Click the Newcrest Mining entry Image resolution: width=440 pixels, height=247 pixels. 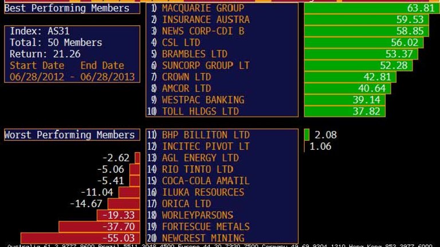[203, 238]
